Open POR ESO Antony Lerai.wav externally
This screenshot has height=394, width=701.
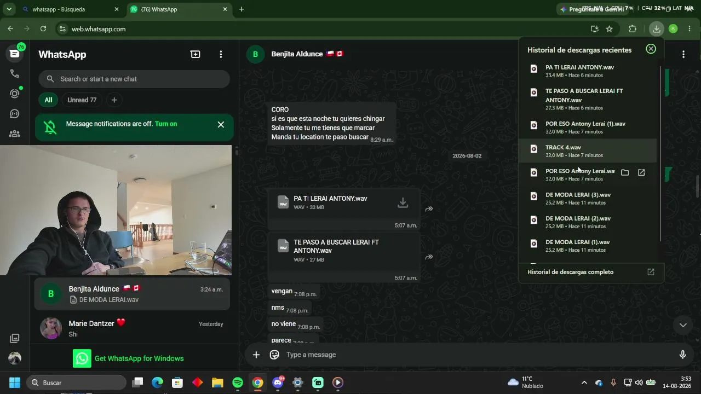[641, 172]
